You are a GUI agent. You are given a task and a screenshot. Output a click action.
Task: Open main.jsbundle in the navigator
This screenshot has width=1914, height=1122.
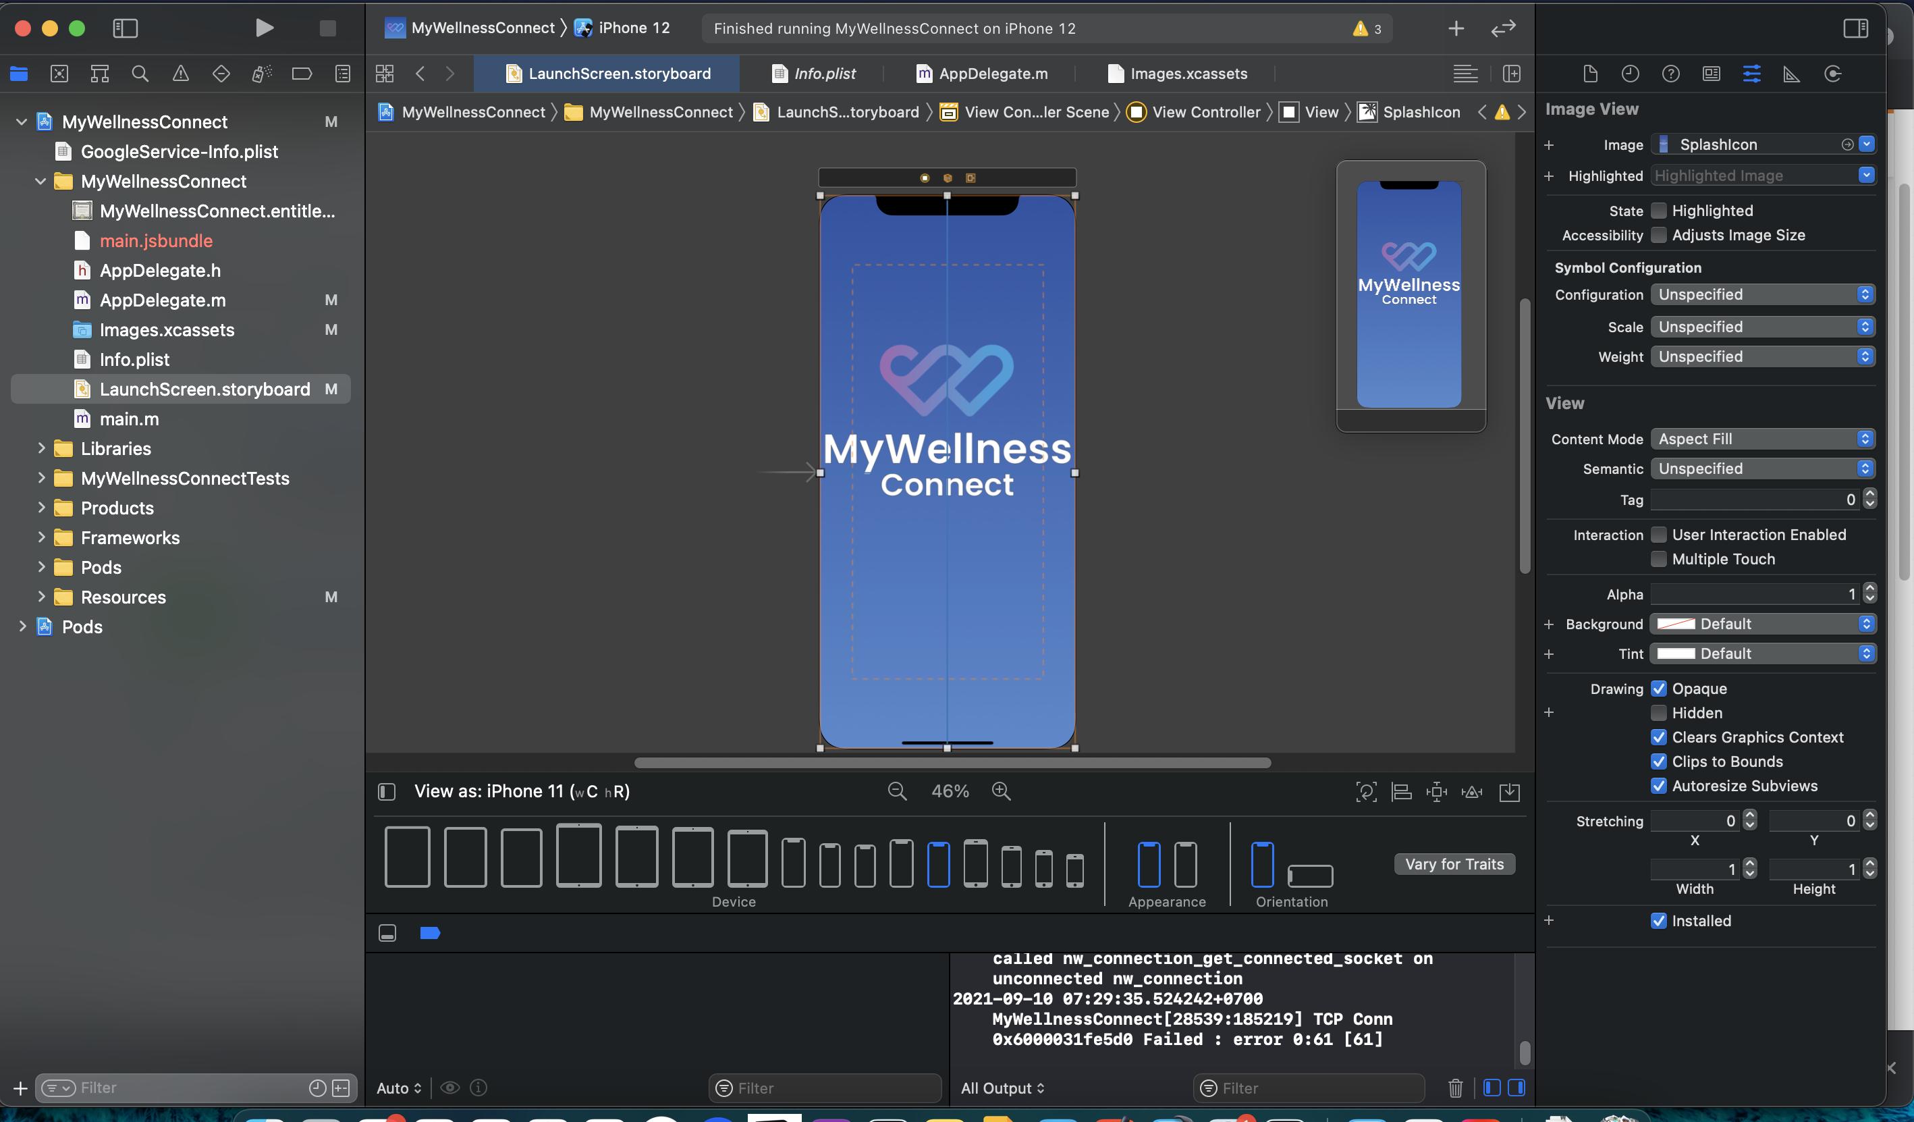(x=156, y=241)
